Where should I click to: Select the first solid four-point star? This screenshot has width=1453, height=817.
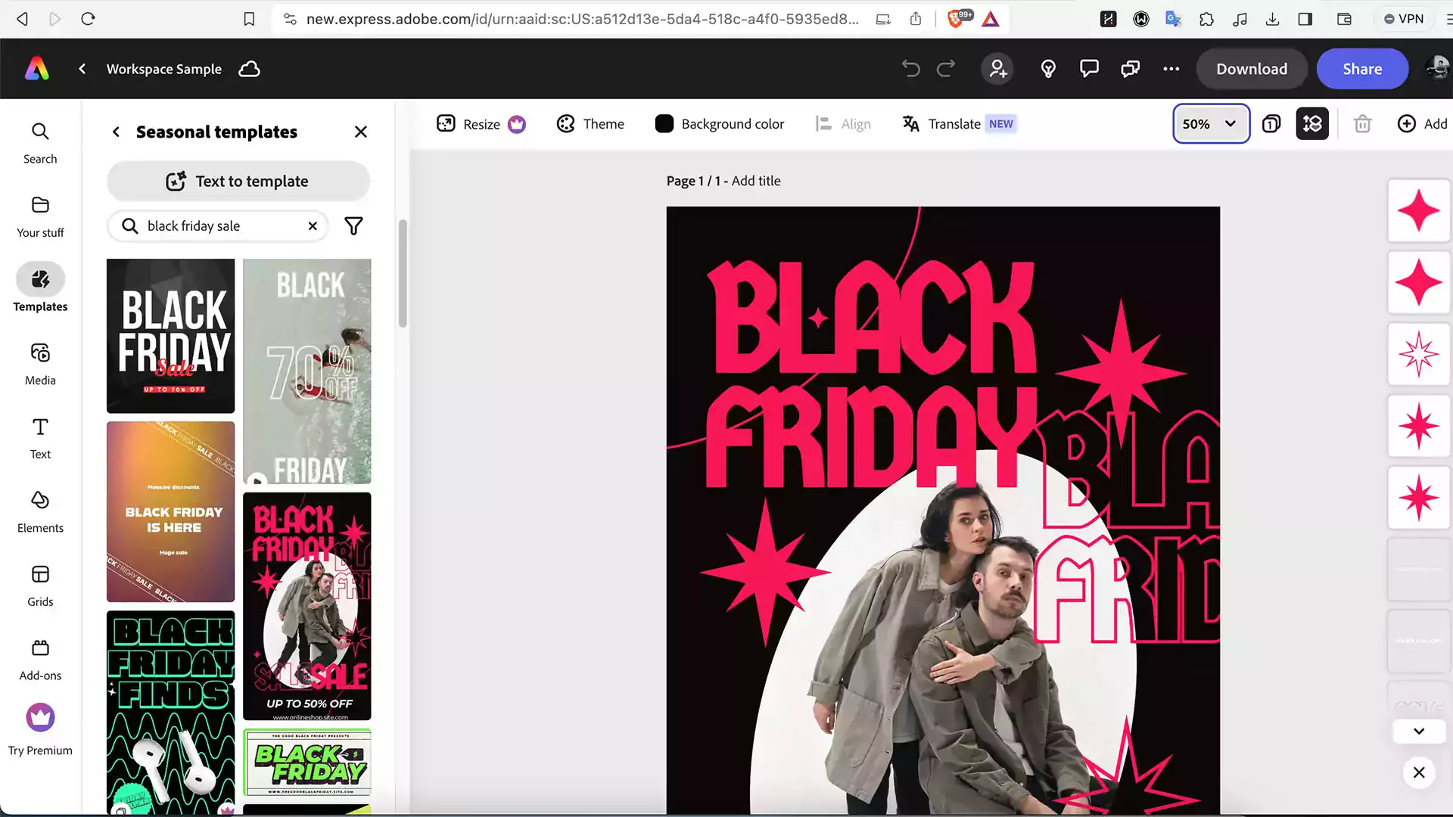[x=1419, y=211]
